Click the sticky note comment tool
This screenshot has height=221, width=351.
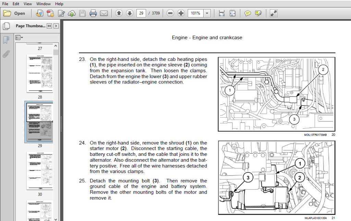point(247,13)
